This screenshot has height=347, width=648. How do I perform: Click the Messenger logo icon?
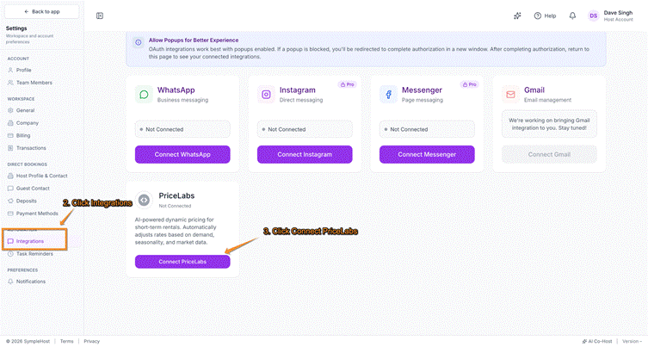pyautogui.click(x=388, y=95)
